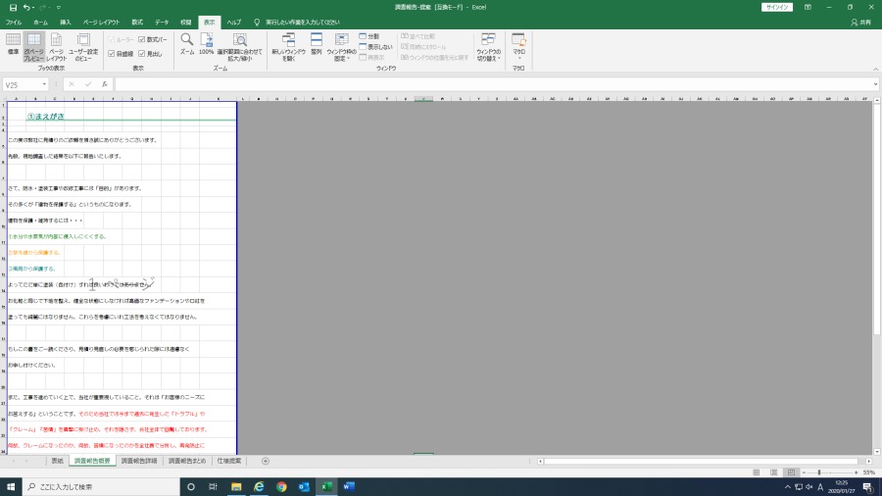Open Outlook from taskbar
Screen dimensions: 882x496
(304, 486)
